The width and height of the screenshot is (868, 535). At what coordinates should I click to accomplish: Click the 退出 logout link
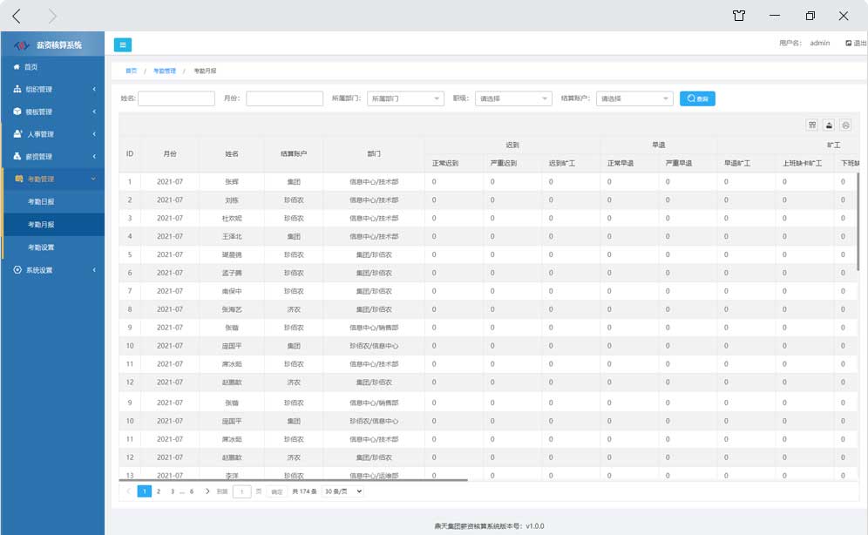[853, 43]
